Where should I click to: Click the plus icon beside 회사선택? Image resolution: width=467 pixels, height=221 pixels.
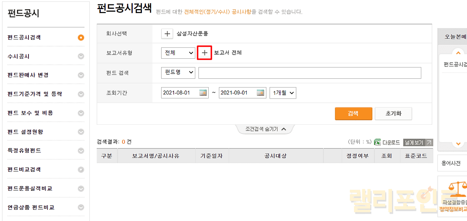(x=167, y=34)
